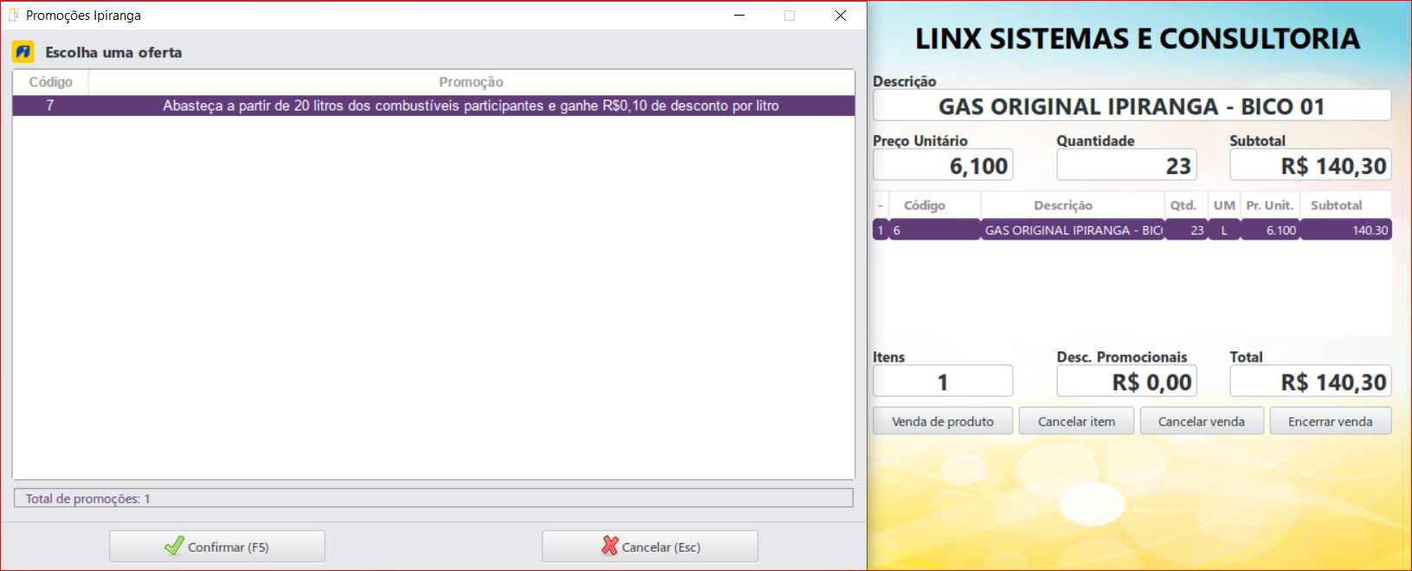This screenshot has width=1412, height=571.
Task: Click the red X icon on Cancelar
Action: pos(610,546)
